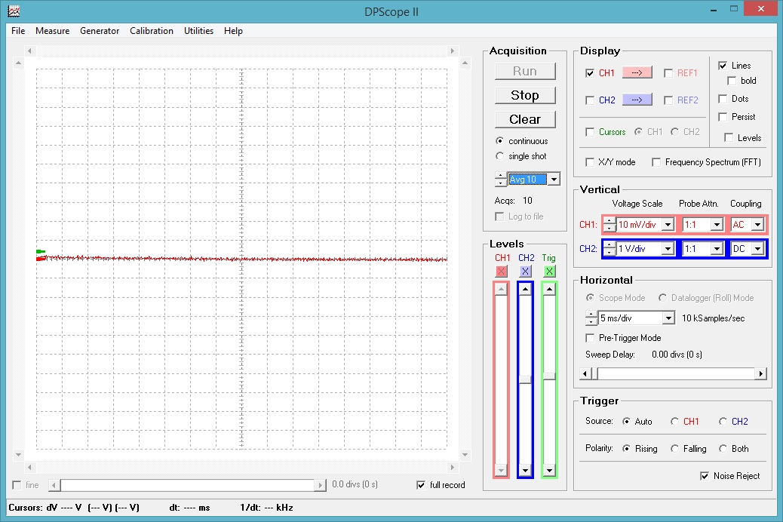The height and width of the screenshot is (522, 783).
Task: Open the CH2 1 V/div voltage scale dropdown
Action: 668,249
